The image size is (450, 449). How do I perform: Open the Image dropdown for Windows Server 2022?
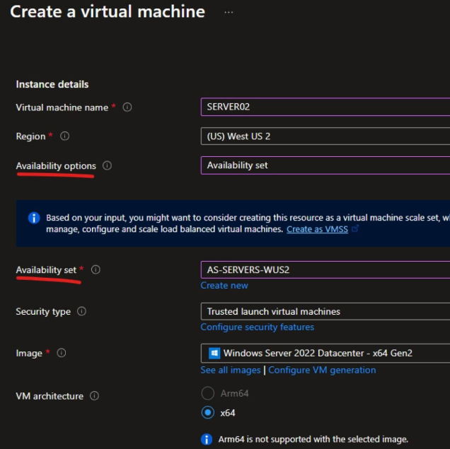325,353
